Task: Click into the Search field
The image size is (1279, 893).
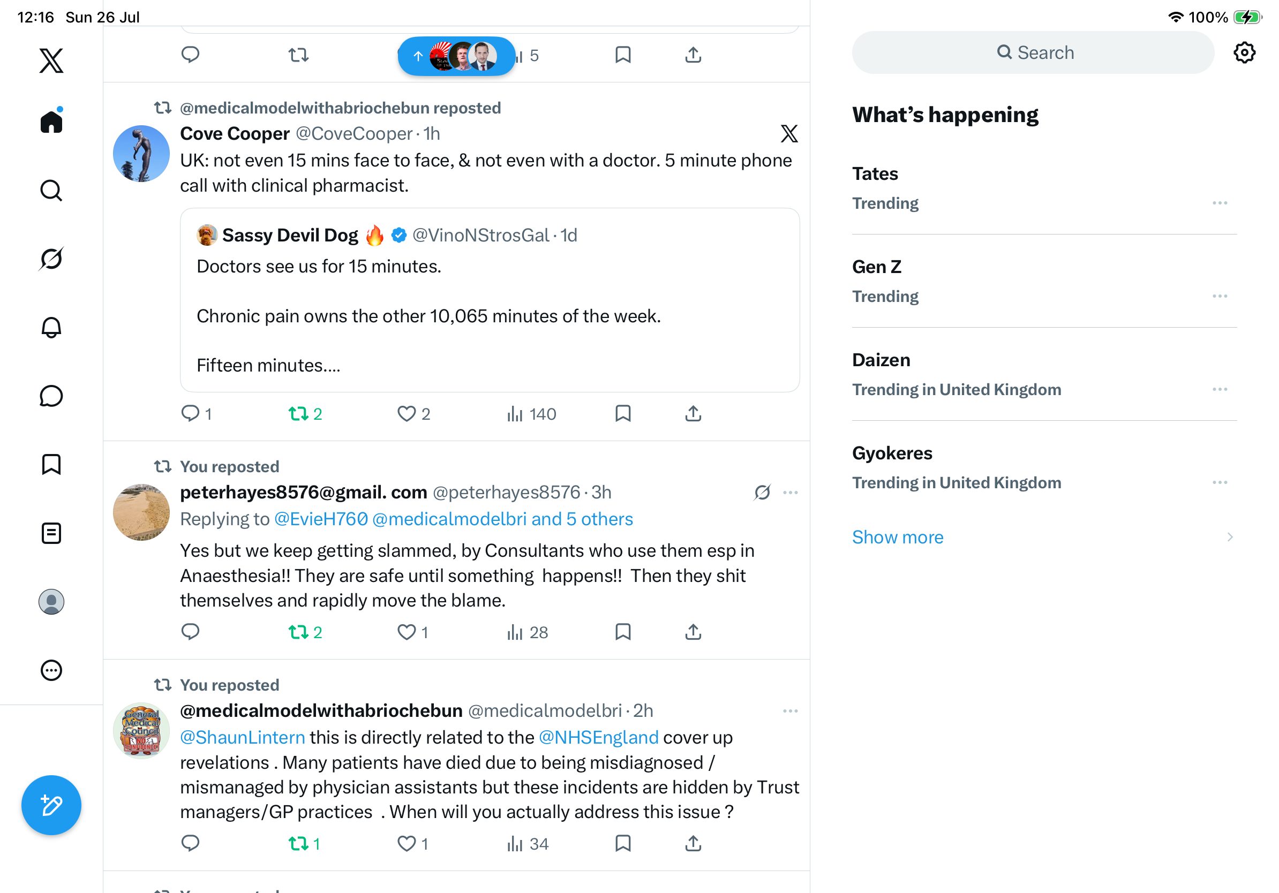Action: 1033,53
